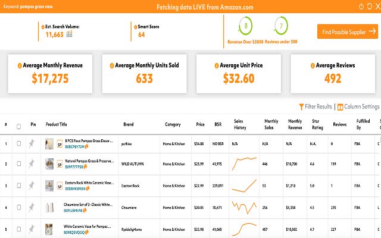Screen dimensions: 381x238
Task: Open the sales history graph for WILD AUTUMN
Action: tap(244, 164)
